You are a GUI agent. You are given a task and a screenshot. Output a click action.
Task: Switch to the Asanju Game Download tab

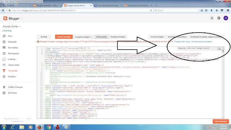(139, 5)
